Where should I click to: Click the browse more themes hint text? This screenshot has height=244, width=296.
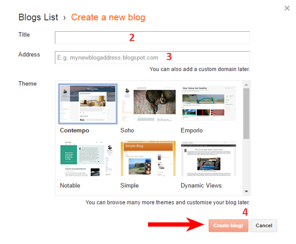tap(168, 202)
